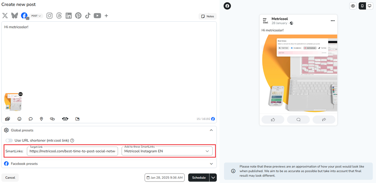Open the Notes button
Viewport: 376px width, 183px height.
click(207, 16)
